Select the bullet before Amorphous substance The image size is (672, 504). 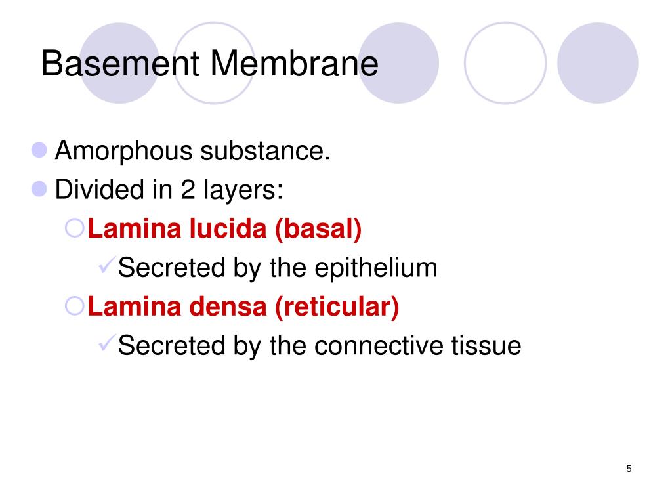pos(39,150)
